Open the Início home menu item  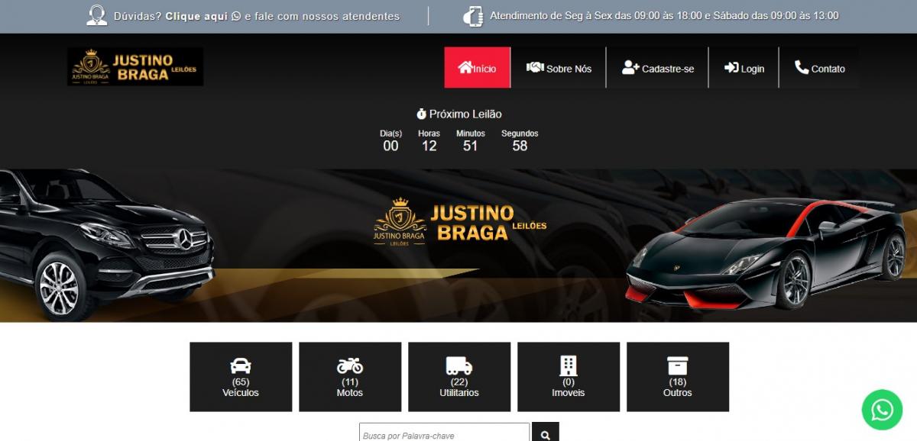coord(478,67)
